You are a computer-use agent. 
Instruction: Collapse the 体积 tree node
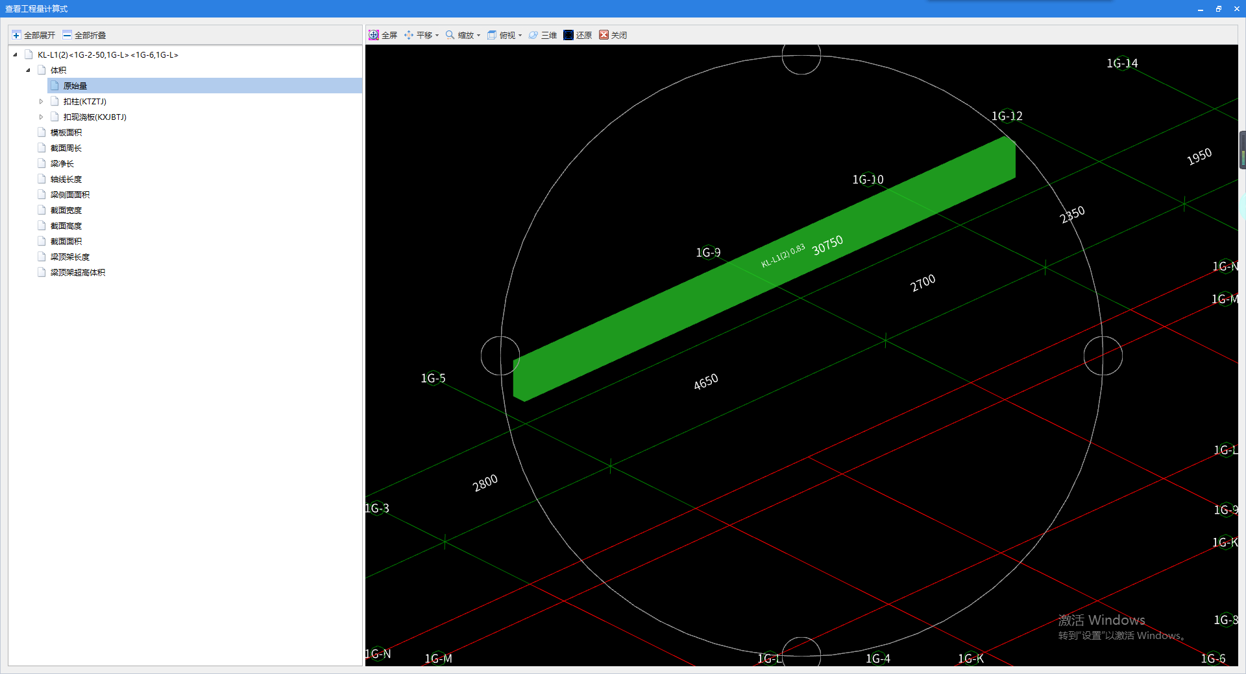click(28, 70)
